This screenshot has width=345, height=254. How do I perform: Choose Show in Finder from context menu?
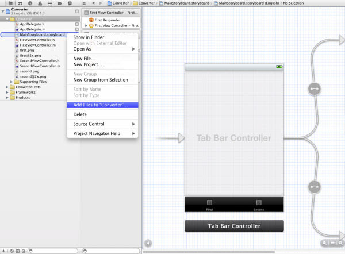(x=102, y=37)
